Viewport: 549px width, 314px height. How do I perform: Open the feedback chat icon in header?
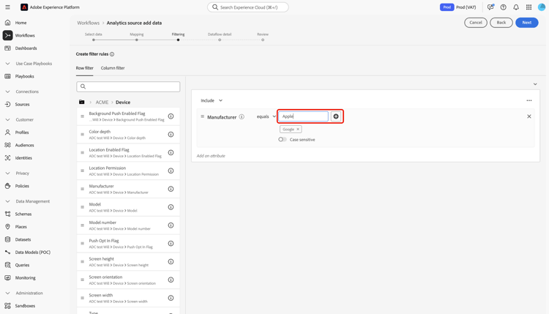[x=490, y=7]
